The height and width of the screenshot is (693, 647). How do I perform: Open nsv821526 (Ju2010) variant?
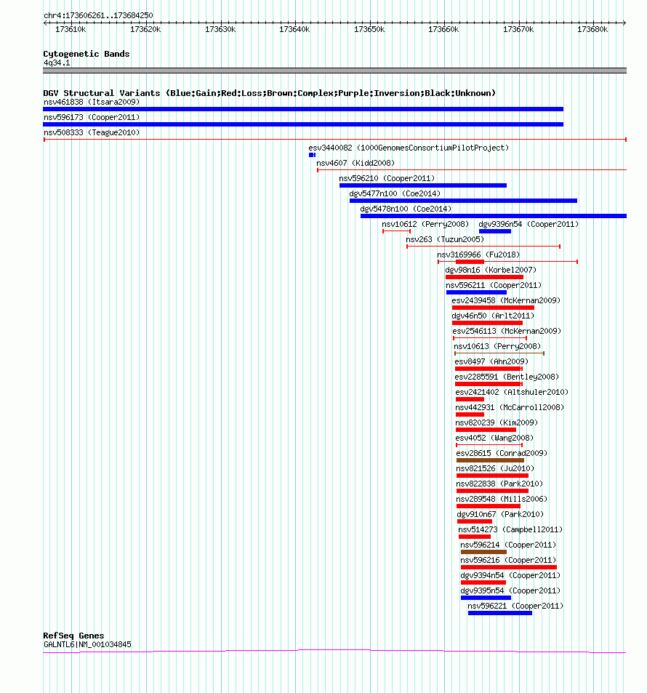495,468
